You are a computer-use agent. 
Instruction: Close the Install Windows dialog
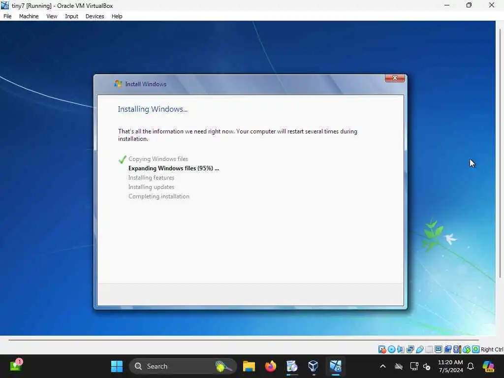[x=395, y=78]
